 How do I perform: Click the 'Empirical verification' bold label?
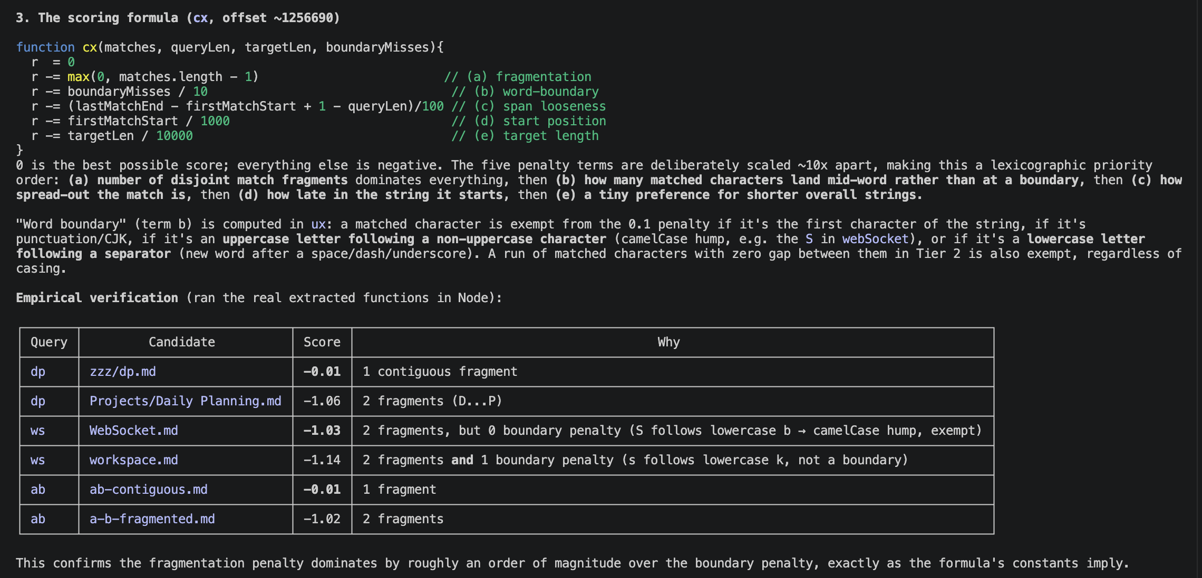pos(97,298)
